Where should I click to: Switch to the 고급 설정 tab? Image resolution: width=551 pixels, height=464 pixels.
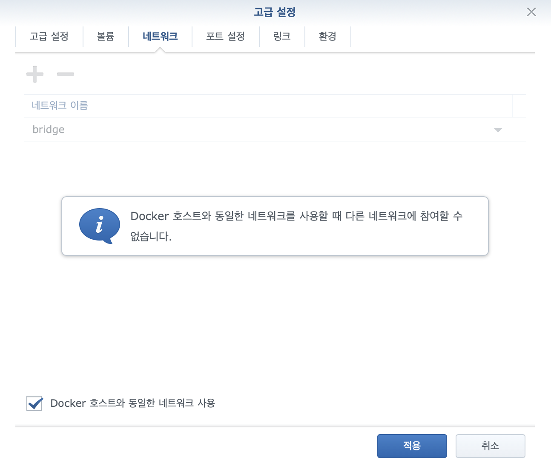(x=49, y=37)
